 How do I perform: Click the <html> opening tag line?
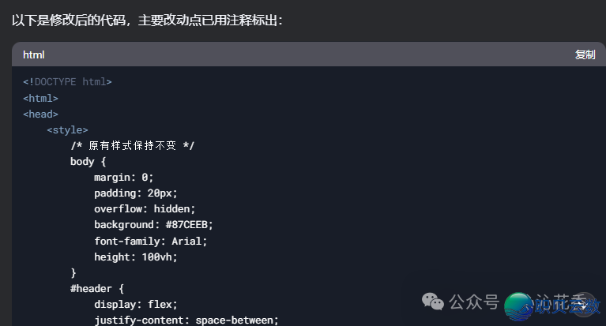40,98
